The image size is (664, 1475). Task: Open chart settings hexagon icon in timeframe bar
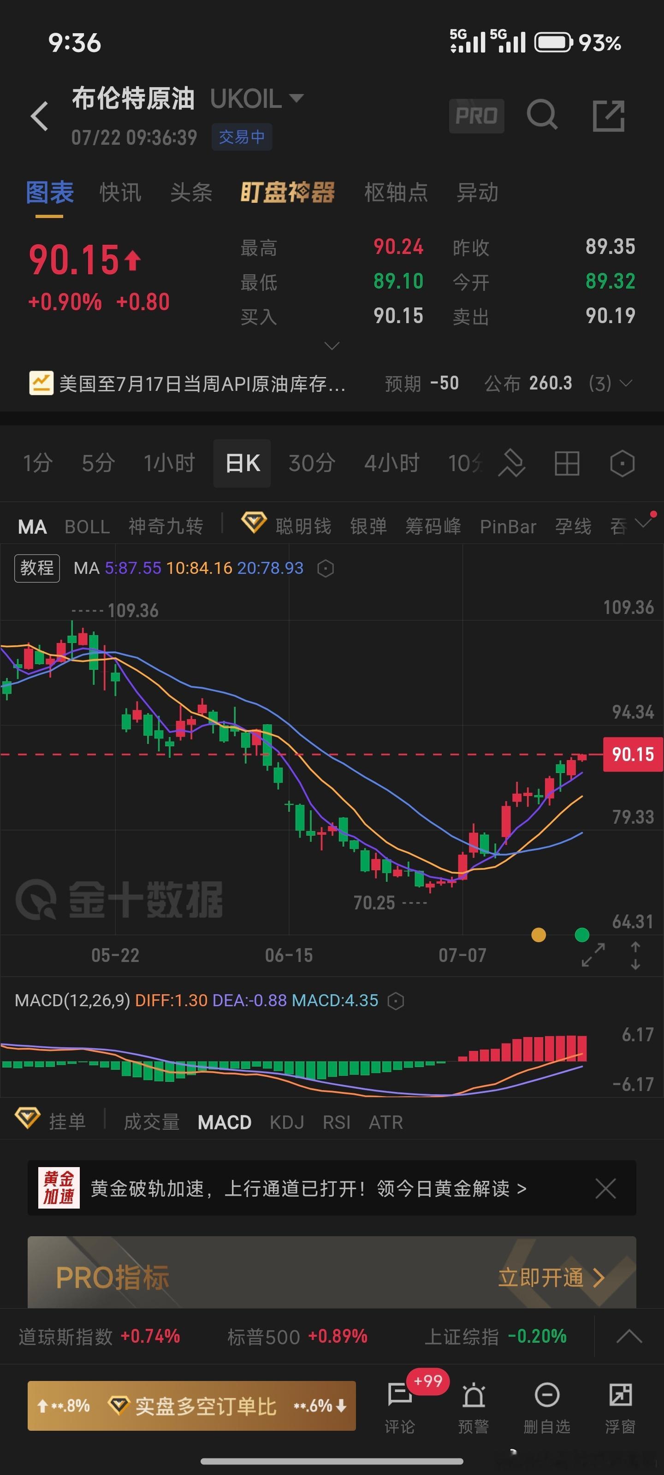click(622, 463)
